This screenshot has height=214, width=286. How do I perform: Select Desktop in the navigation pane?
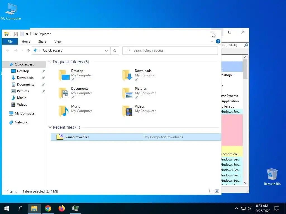click(x=23, y=71)
